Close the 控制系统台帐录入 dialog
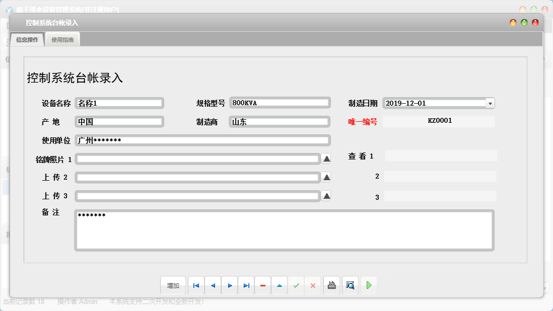553x311 pixels. click(535, 23)
